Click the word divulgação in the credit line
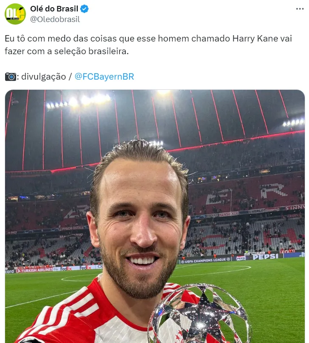 point(43,77)
